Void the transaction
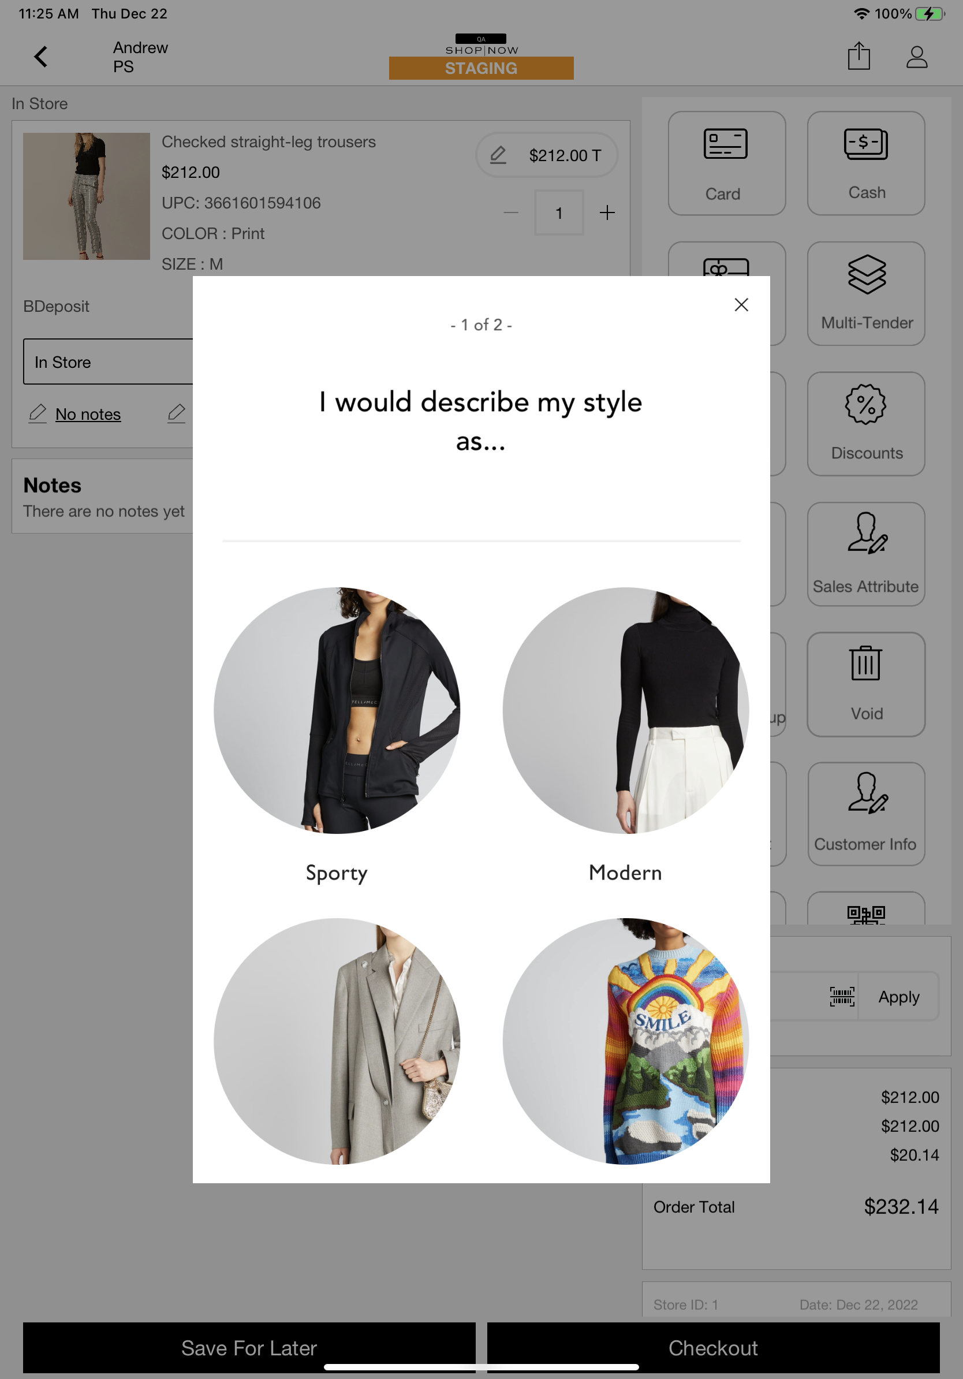This screenshot has height=1379, width=963. 866,684
